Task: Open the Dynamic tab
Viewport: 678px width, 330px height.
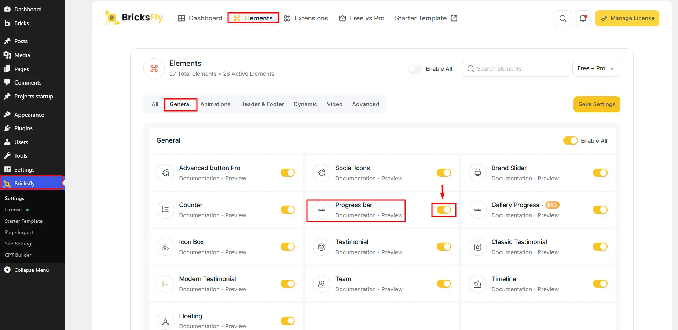Action: click(305, 104)
